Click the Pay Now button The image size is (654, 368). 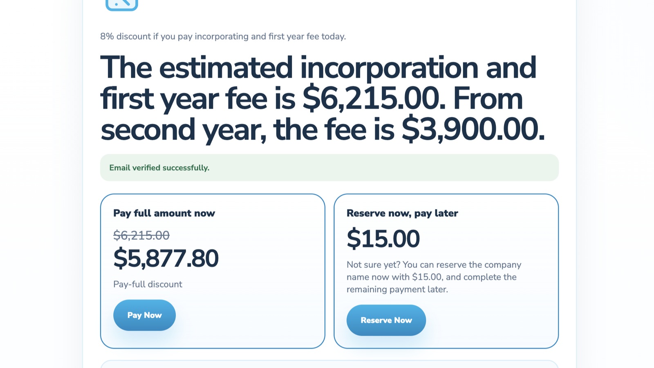click(144, 315)
